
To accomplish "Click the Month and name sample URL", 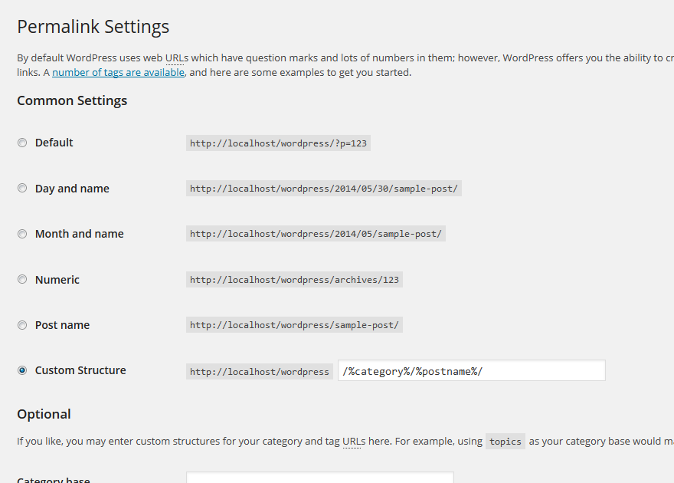I will point(316,233).
